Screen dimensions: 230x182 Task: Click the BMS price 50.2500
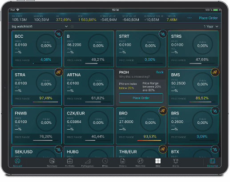pos(178,83)
